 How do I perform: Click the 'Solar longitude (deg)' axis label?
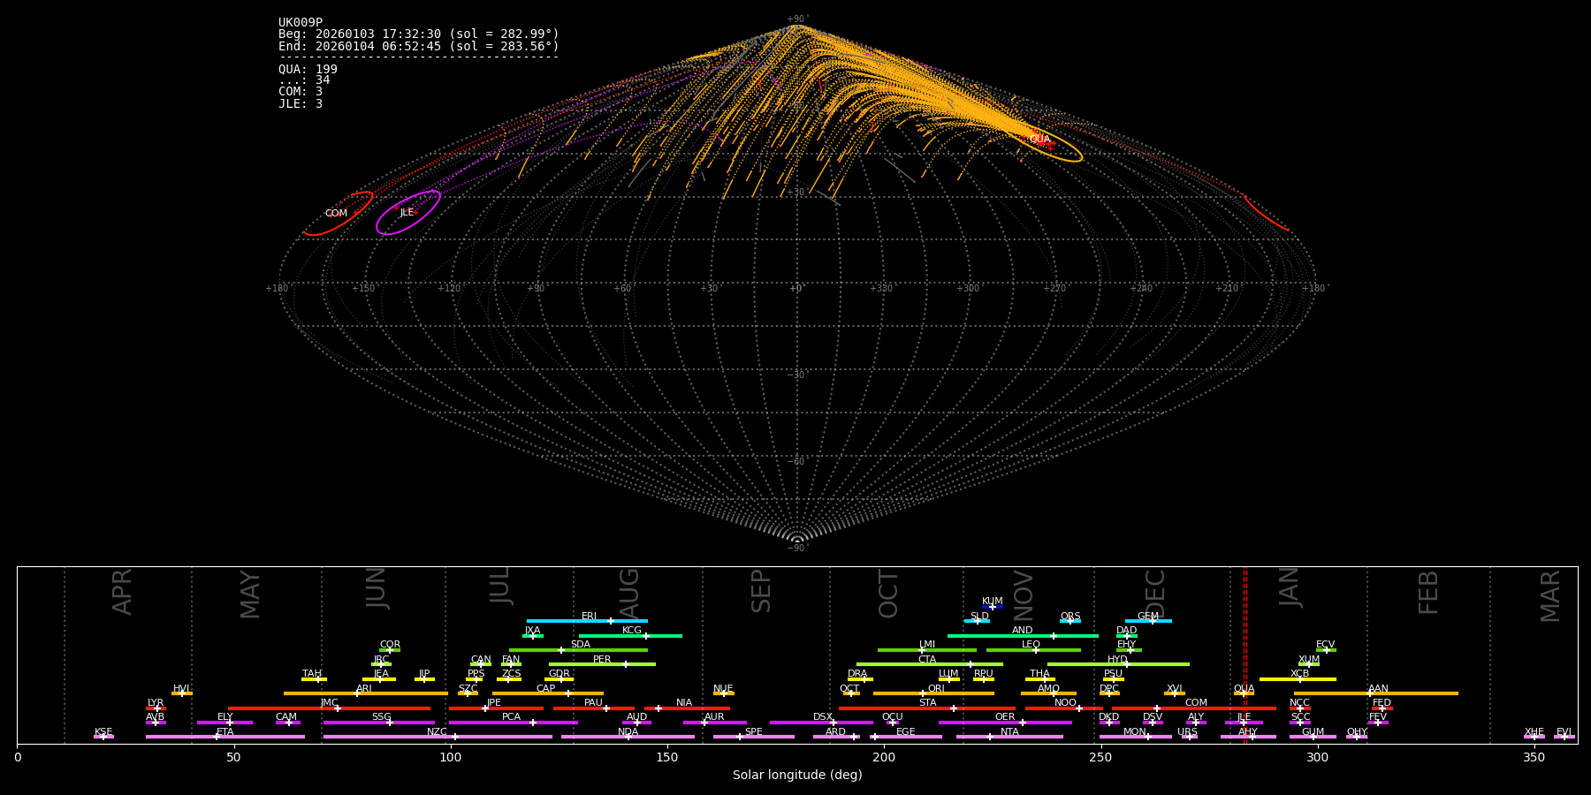tap(797, 775)
